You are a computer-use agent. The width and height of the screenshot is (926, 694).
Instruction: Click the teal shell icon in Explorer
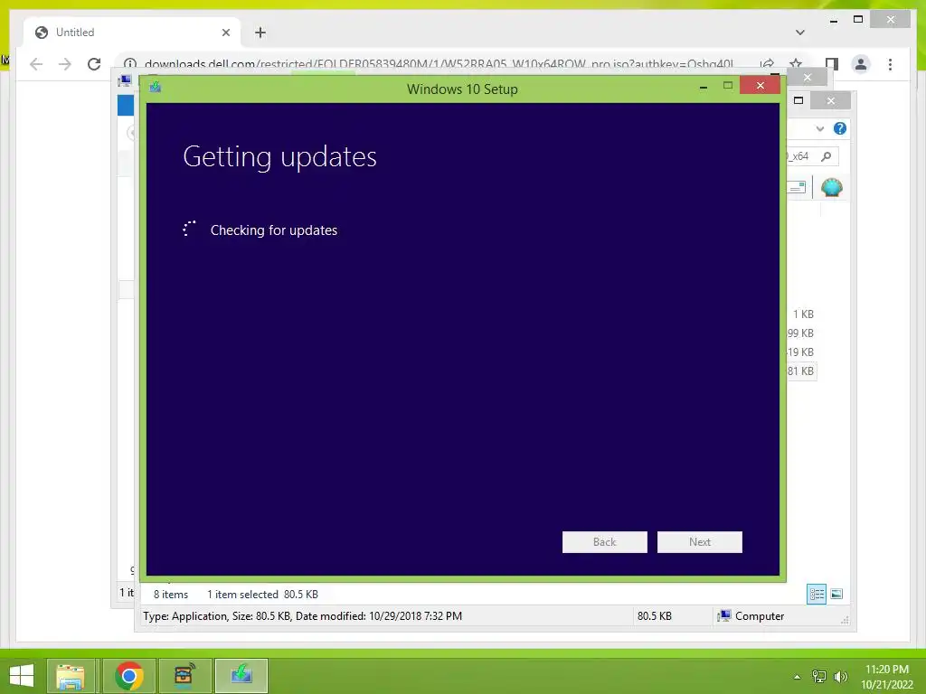coord(832,187)
